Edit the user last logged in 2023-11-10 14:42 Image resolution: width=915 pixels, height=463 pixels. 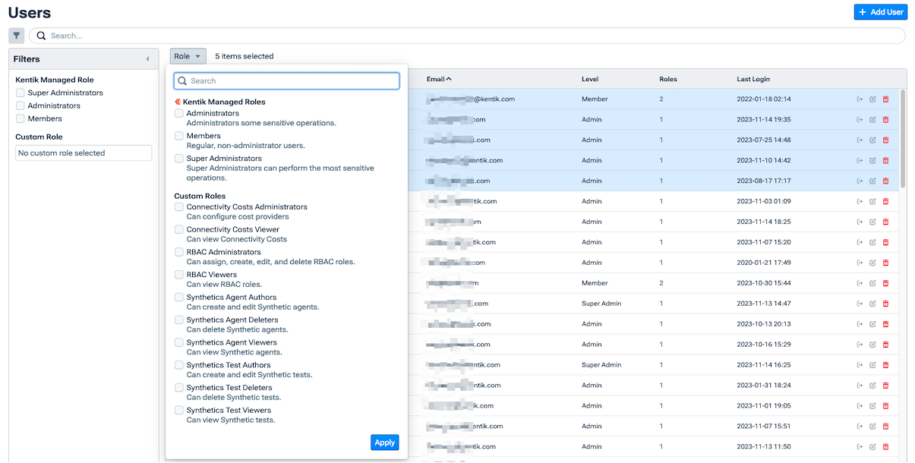(x=872, y=161)
